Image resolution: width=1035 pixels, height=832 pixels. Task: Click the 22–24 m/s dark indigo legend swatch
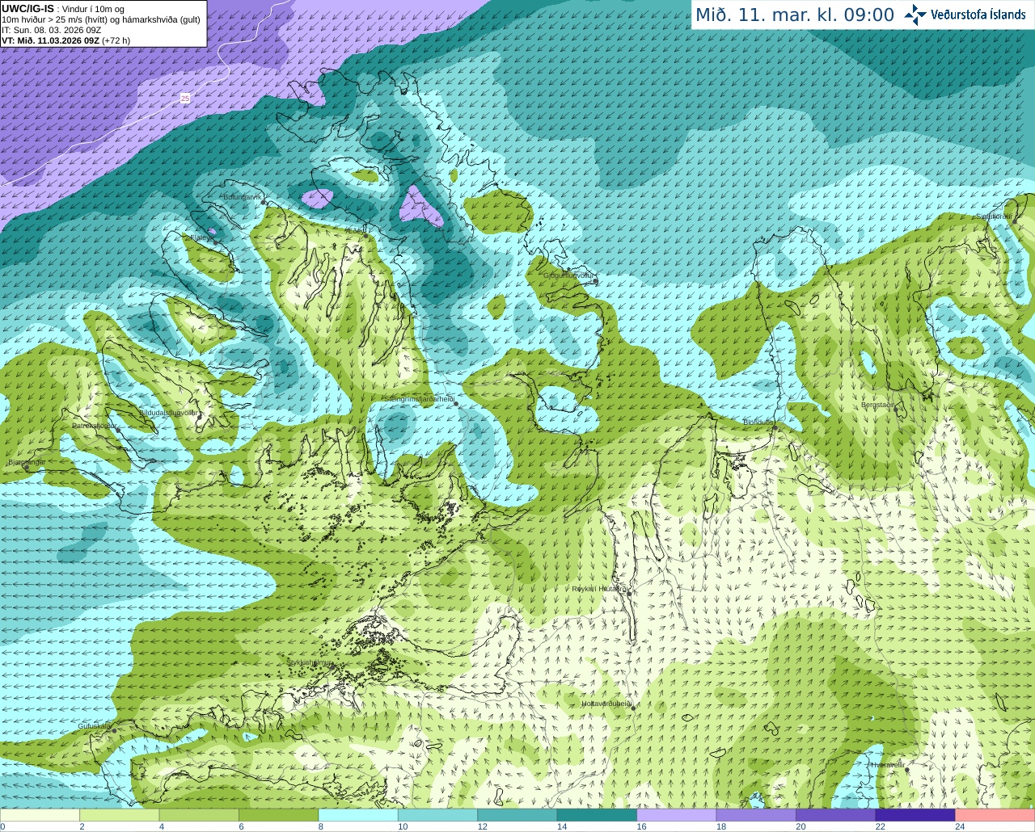click(x=915, y=815)
